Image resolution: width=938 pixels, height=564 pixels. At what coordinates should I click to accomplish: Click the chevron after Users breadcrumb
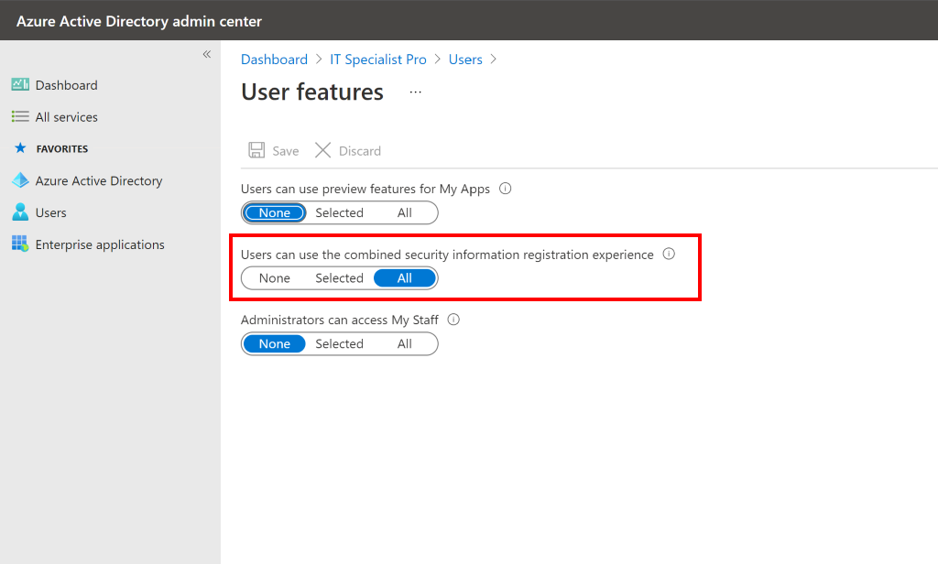[493, 60]
